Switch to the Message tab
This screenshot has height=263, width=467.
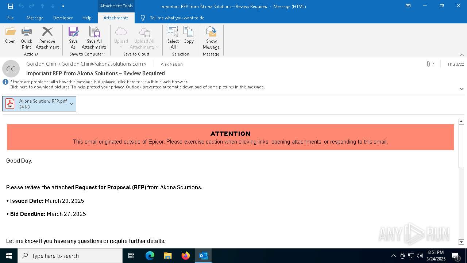coord(35,18)
